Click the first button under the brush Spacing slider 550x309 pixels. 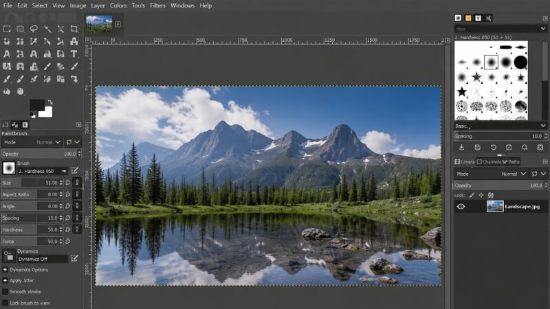(462, 148)
